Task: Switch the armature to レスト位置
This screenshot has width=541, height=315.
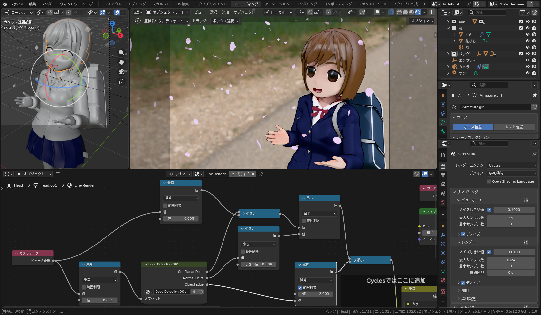Action: pos(515,127)
